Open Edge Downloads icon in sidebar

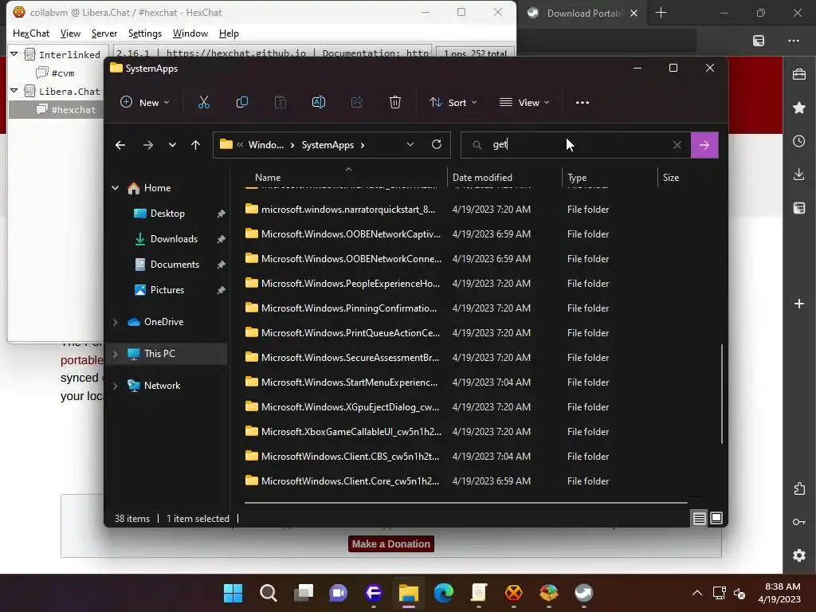(799, 175)
